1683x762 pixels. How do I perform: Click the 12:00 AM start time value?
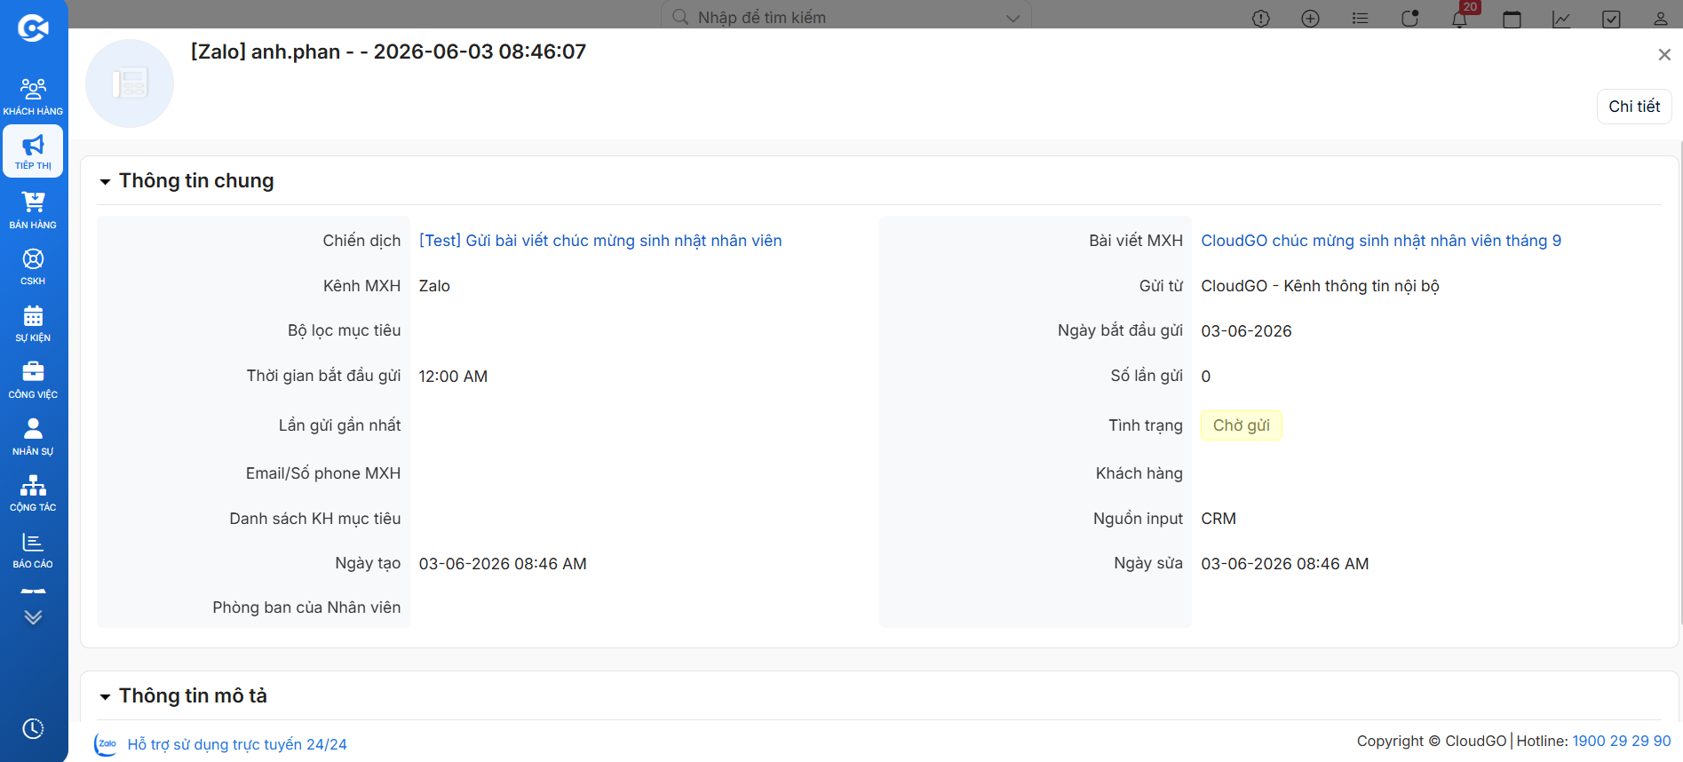[453, 377]
